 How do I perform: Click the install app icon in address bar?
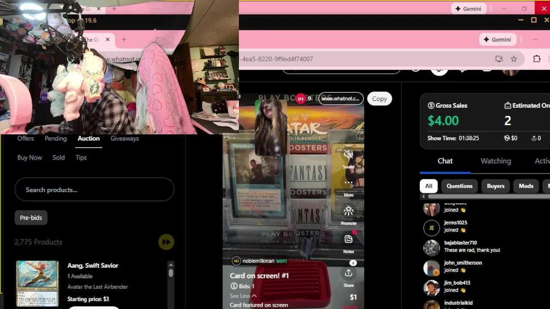[x=499, y=59]
